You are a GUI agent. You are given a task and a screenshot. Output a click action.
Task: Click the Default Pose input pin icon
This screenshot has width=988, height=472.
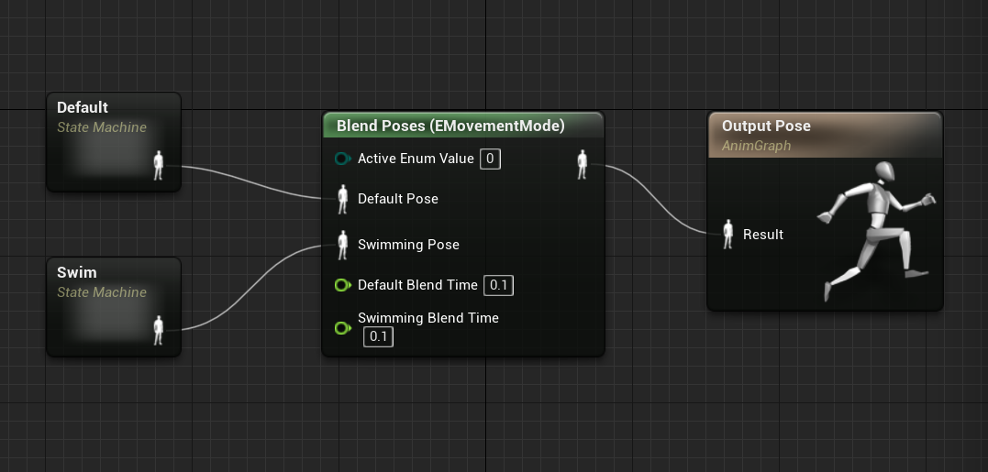pyautogui.click(x=343, y=199)
